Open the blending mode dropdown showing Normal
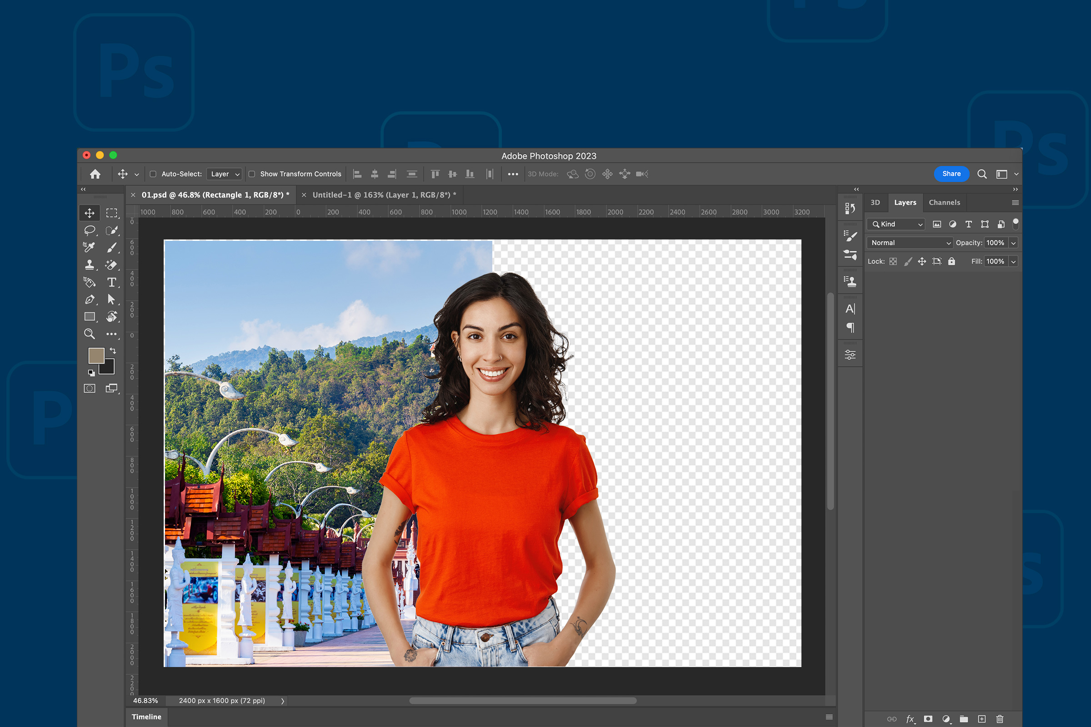This screenshot has height=727, width=1091. [x=908, y=243]
